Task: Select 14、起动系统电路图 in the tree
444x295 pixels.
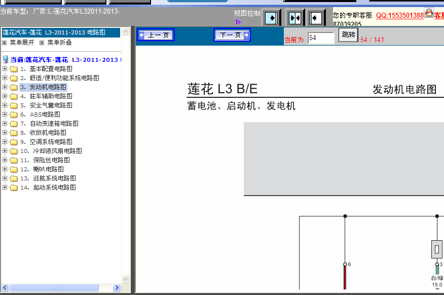Action: tap(48, 188)
